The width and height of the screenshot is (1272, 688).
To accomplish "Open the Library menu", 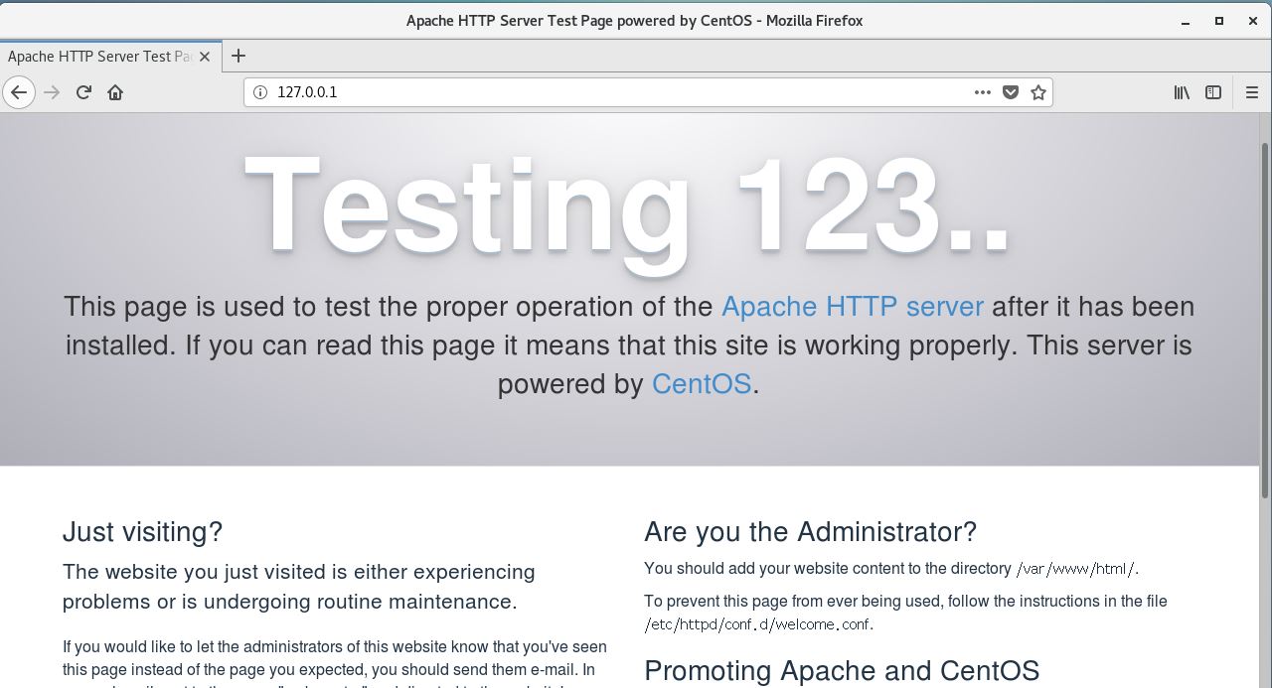I will click(x=1182, y=92).
